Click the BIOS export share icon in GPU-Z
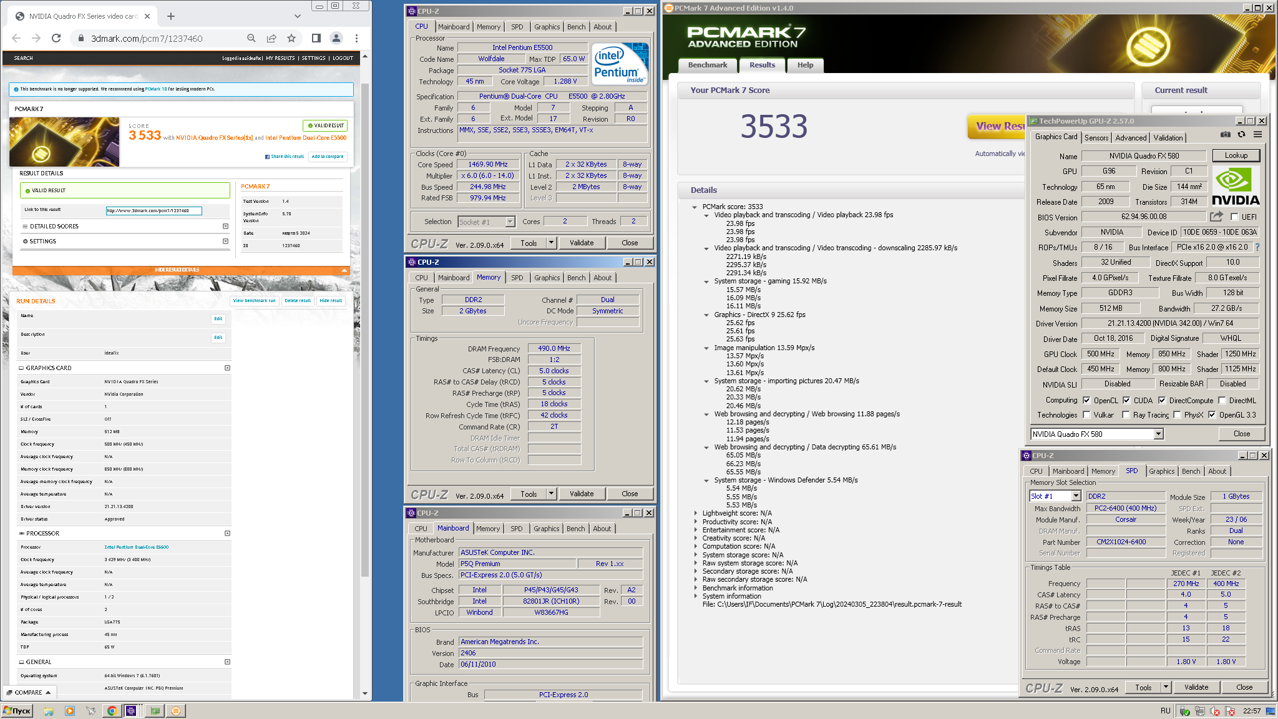This screenshot has width=1278, height=719. pos(1216,217)
